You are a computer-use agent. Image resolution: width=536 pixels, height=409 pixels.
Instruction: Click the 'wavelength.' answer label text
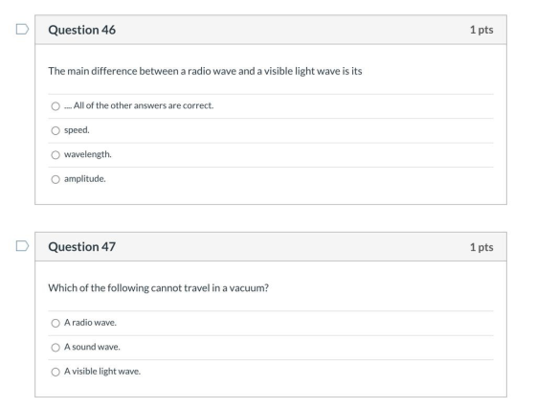[x=88, y=154]
